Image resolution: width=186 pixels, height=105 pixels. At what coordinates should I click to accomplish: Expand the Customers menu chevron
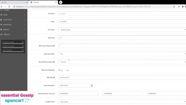pos(25,20)
